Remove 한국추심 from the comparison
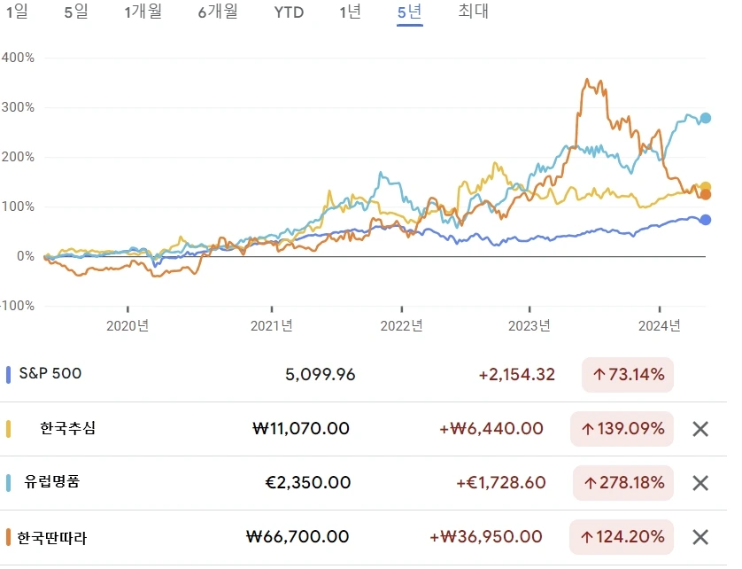742x569 pixels. (x=699, y=429)
